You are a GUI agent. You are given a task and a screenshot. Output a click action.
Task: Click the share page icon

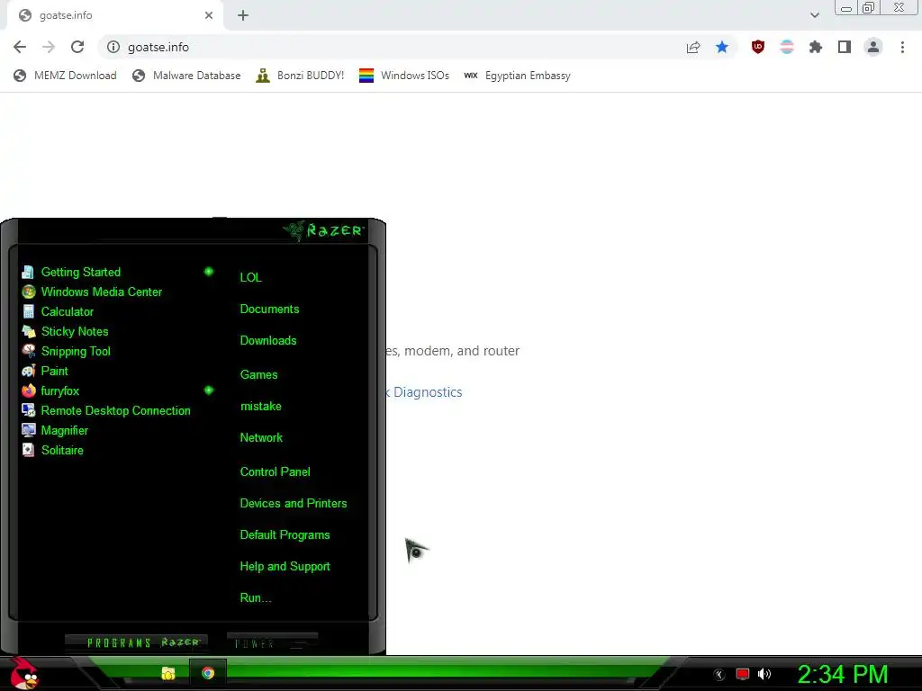[x=693, y=47]
